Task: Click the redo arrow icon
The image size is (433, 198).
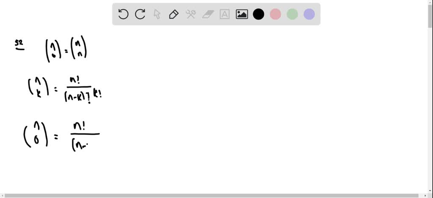Action: click(x=140, y=14)
